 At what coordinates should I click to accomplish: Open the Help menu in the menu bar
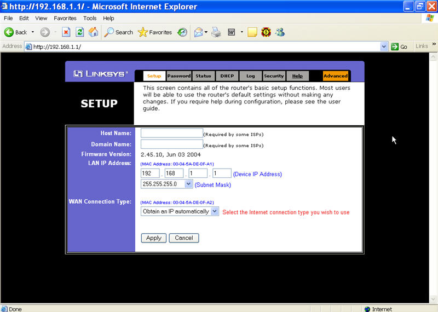click(x=108, y=18)
